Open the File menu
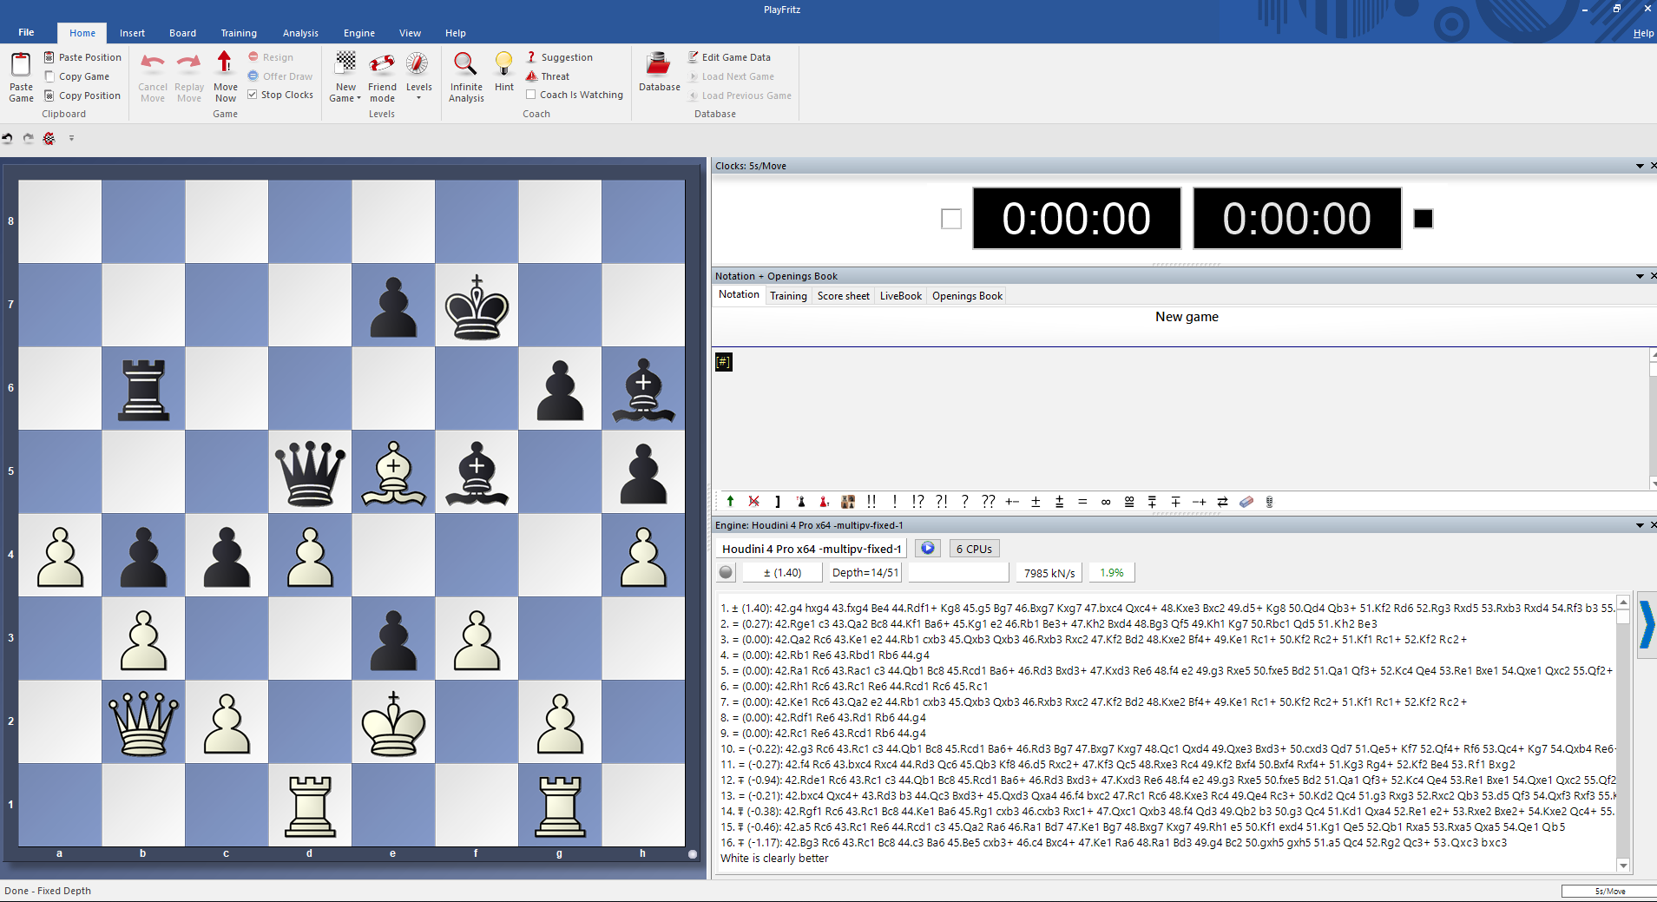 pos(26,32)
